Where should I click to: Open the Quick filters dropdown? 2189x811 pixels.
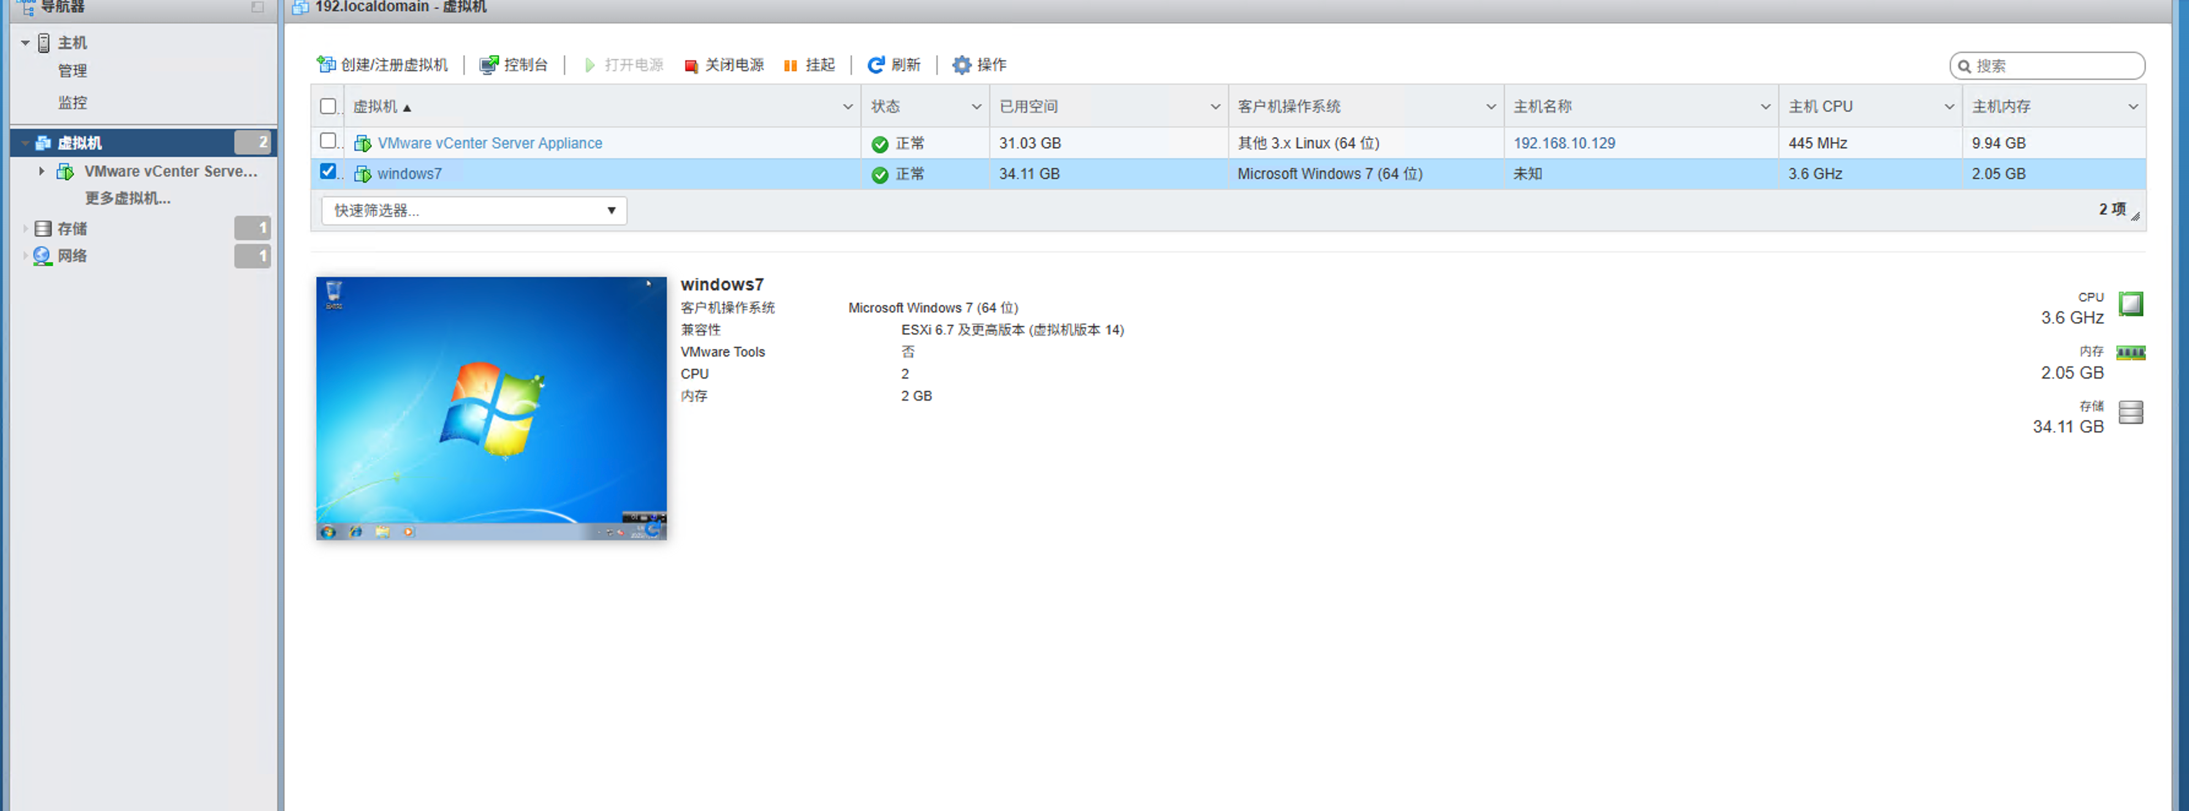pyautogui.click(x=474, y=211)
